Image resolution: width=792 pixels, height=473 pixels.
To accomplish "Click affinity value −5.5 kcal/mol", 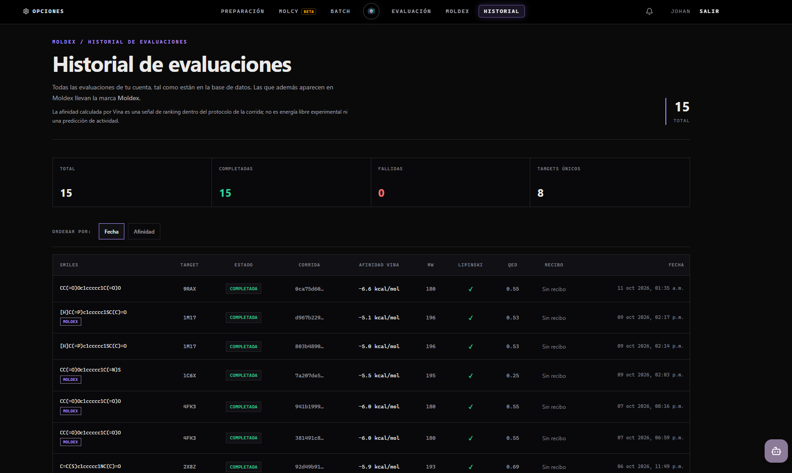I will [379, 376].
